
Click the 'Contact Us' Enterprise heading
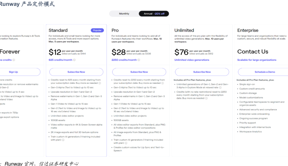pos(253,51)
